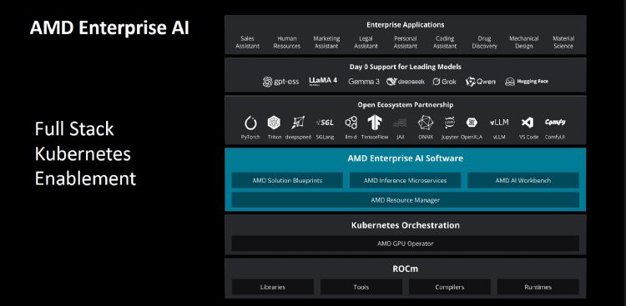Image resolution: width=626 pixels, height=306 pixels.
Task: Select the Human Resources label
Action: 286,43
